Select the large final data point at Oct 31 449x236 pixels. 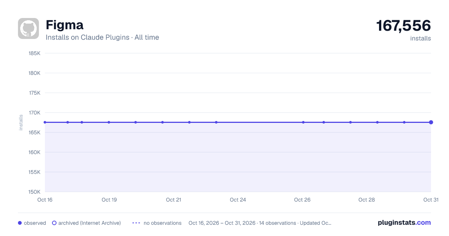tap(431, 122)
